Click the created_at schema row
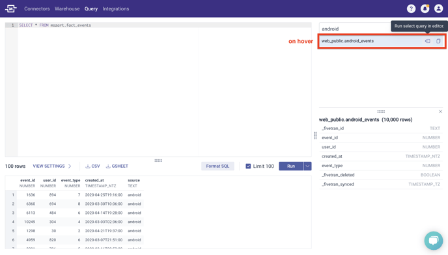This screenshot has width=448, height=255. (381, 157)
